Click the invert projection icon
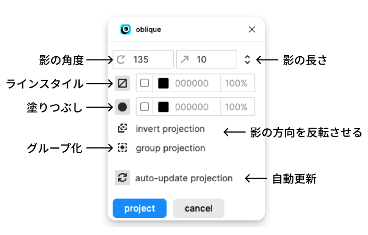This screenshot has height=235, width=368. click(122, 128)
